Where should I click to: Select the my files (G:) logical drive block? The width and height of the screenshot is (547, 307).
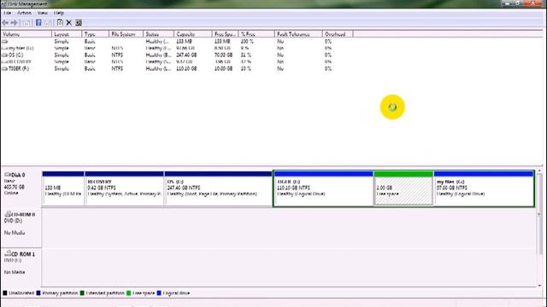pyautogui.click(x=484, y=188)
